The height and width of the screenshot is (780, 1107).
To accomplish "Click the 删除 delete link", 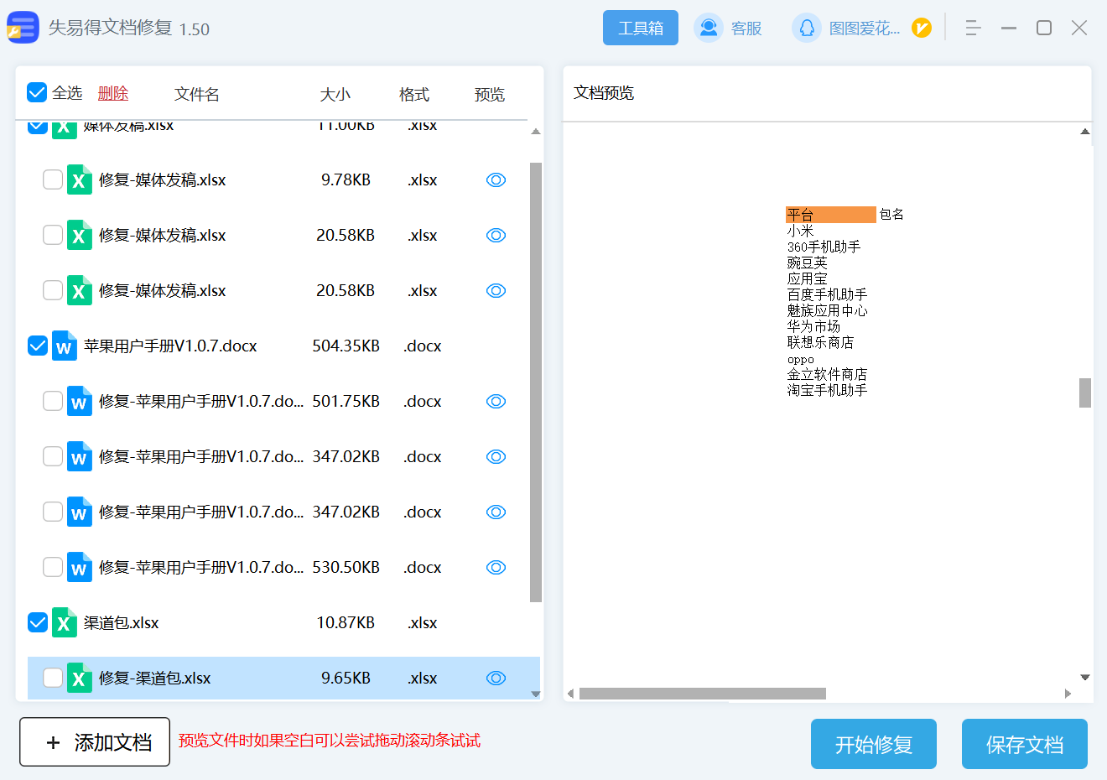I will [113, 93].
